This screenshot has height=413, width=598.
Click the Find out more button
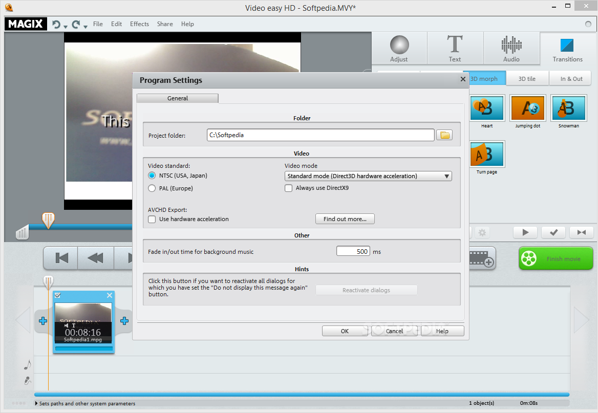click(x=345, y=219)
